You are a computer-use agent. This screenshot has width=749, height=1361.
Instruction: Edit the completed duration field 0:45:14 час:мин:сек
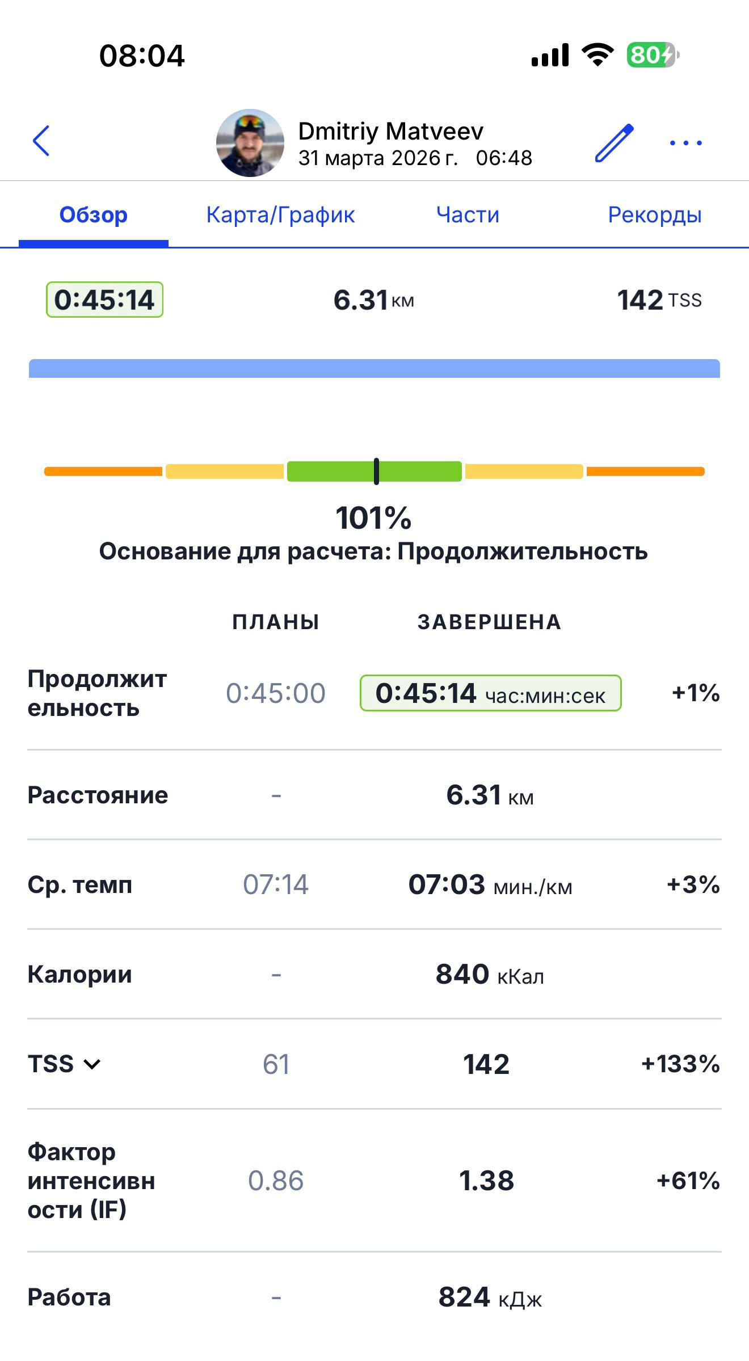pyautogui.click(x=491, y=693)
